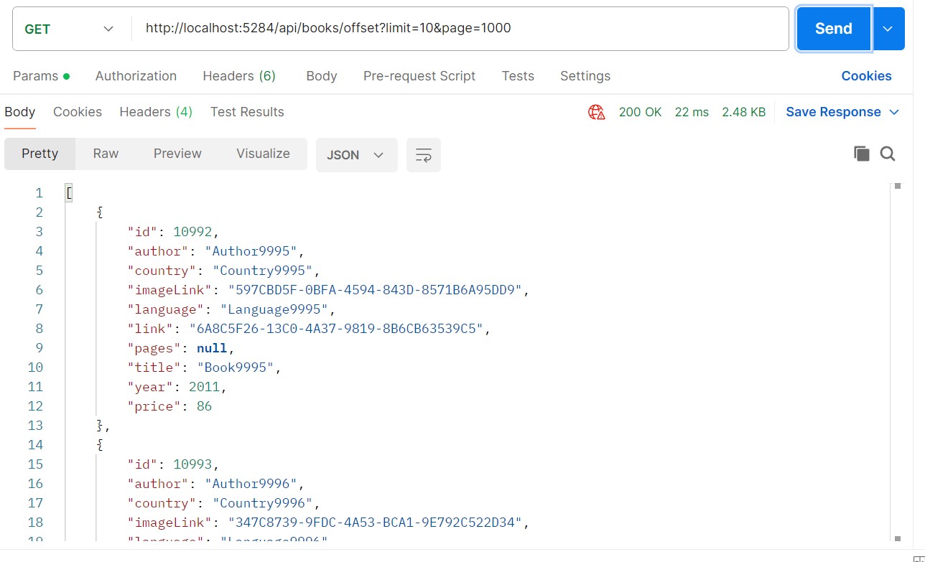
Task: Send the request
Action: tap(833, 29)
